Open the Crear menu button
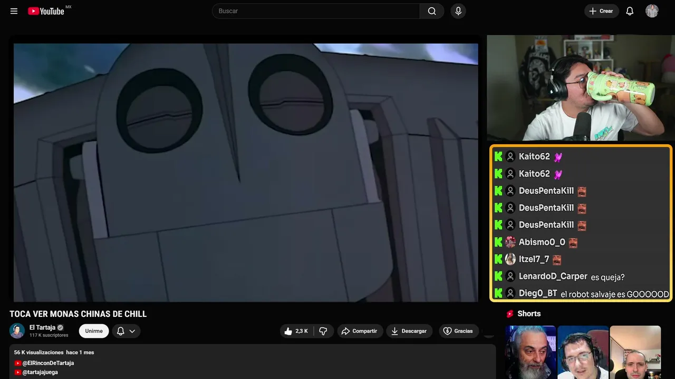The height and width of the screenshot is (379, 675). click(602, 11)
